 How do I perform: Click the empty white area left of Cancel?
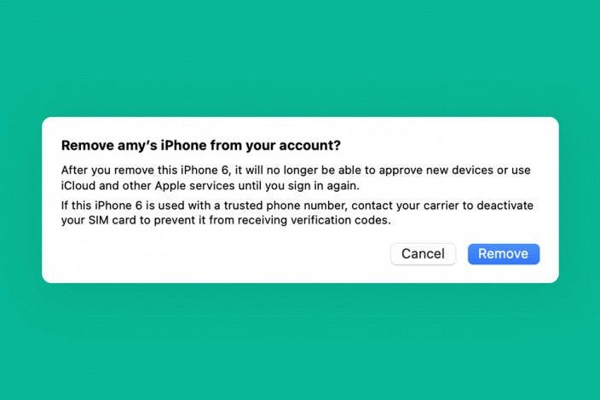point(222,254)
